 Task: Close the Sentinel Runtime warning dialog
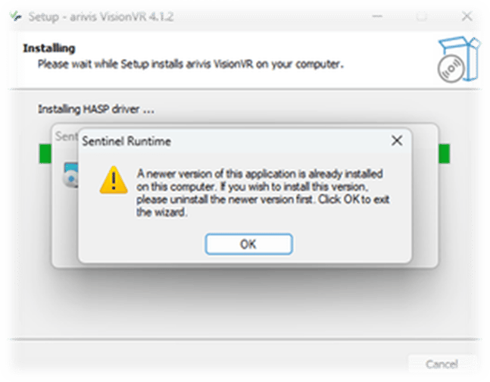pos(397,141)
